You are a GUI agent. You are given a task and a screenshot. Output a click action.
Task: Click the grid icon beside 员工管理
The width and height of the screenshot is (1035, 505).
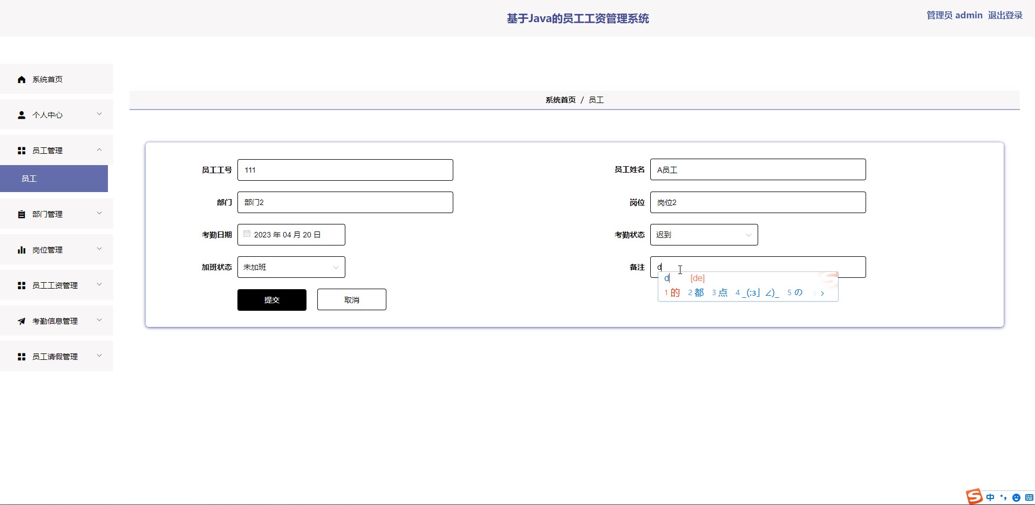click(22, 151)
